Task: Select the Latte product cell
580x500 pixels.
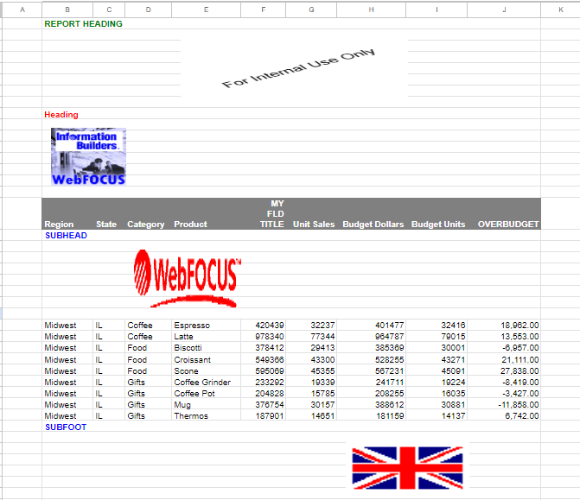Action: click(206, 337)
